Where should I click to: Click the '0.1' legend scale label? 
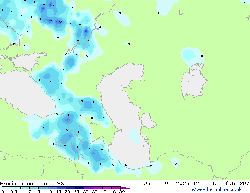4,191
